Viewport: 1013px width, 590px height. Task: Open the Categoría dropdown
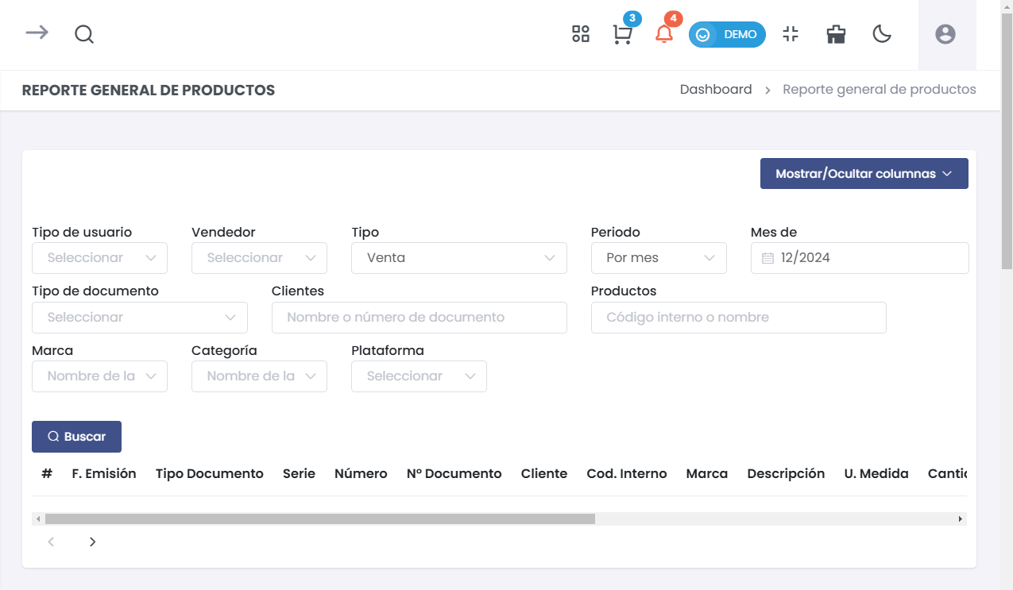click(259, 376)
